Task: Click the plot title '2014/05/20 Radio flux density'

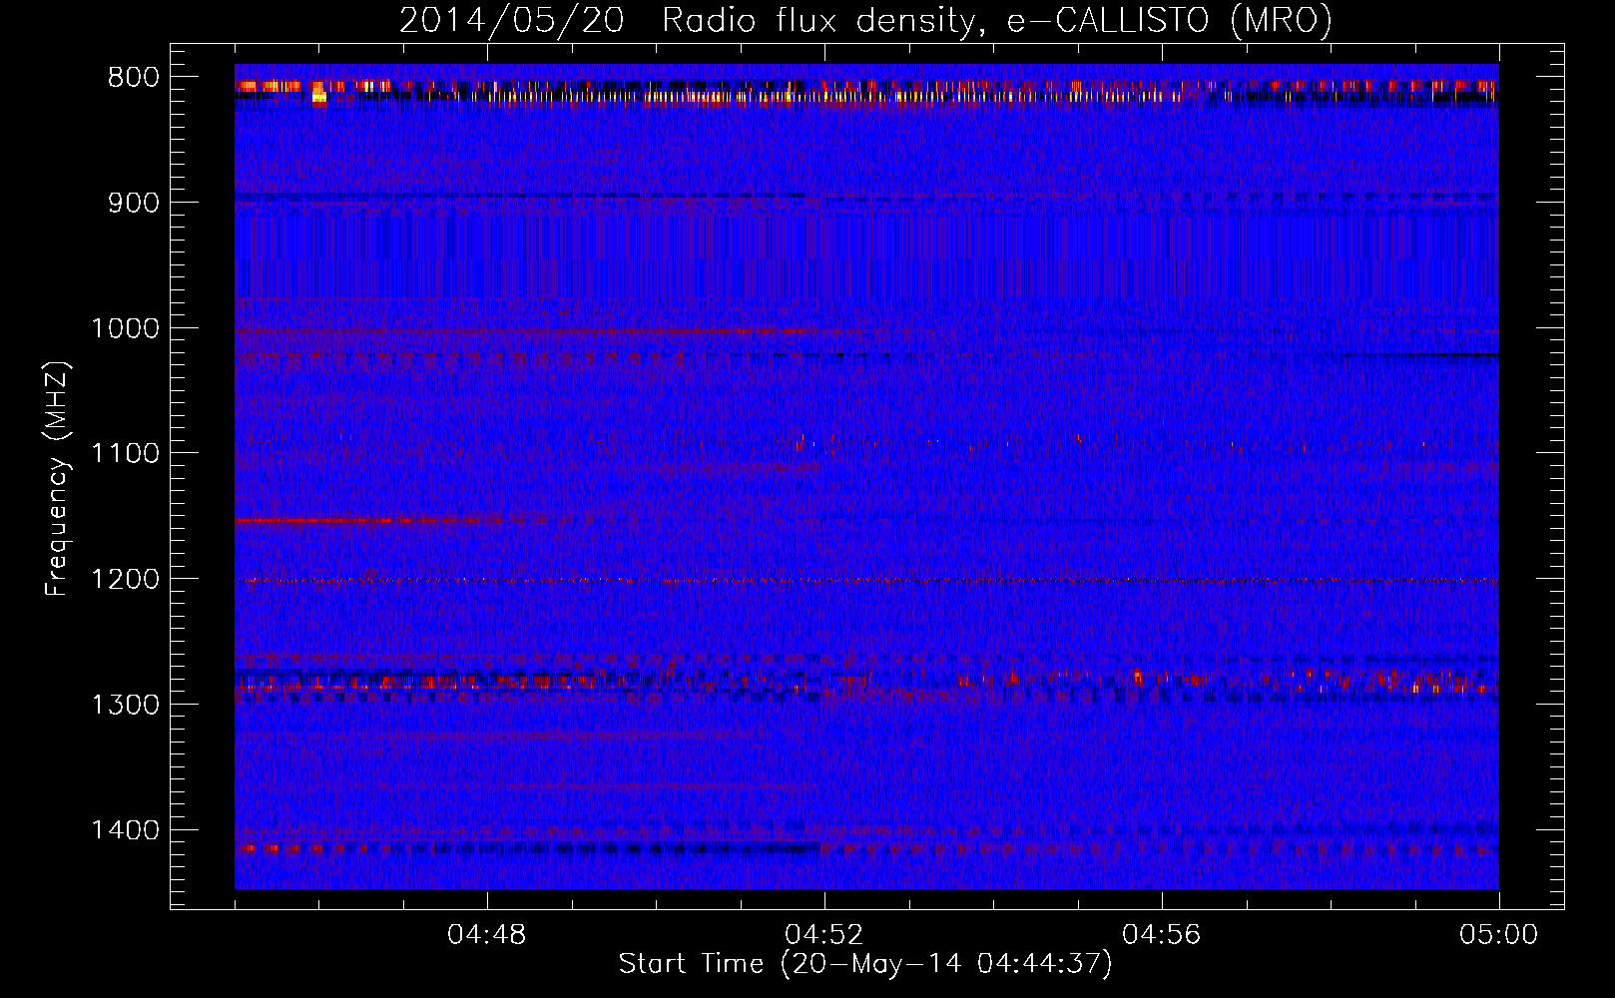Action: coord(865,21)
